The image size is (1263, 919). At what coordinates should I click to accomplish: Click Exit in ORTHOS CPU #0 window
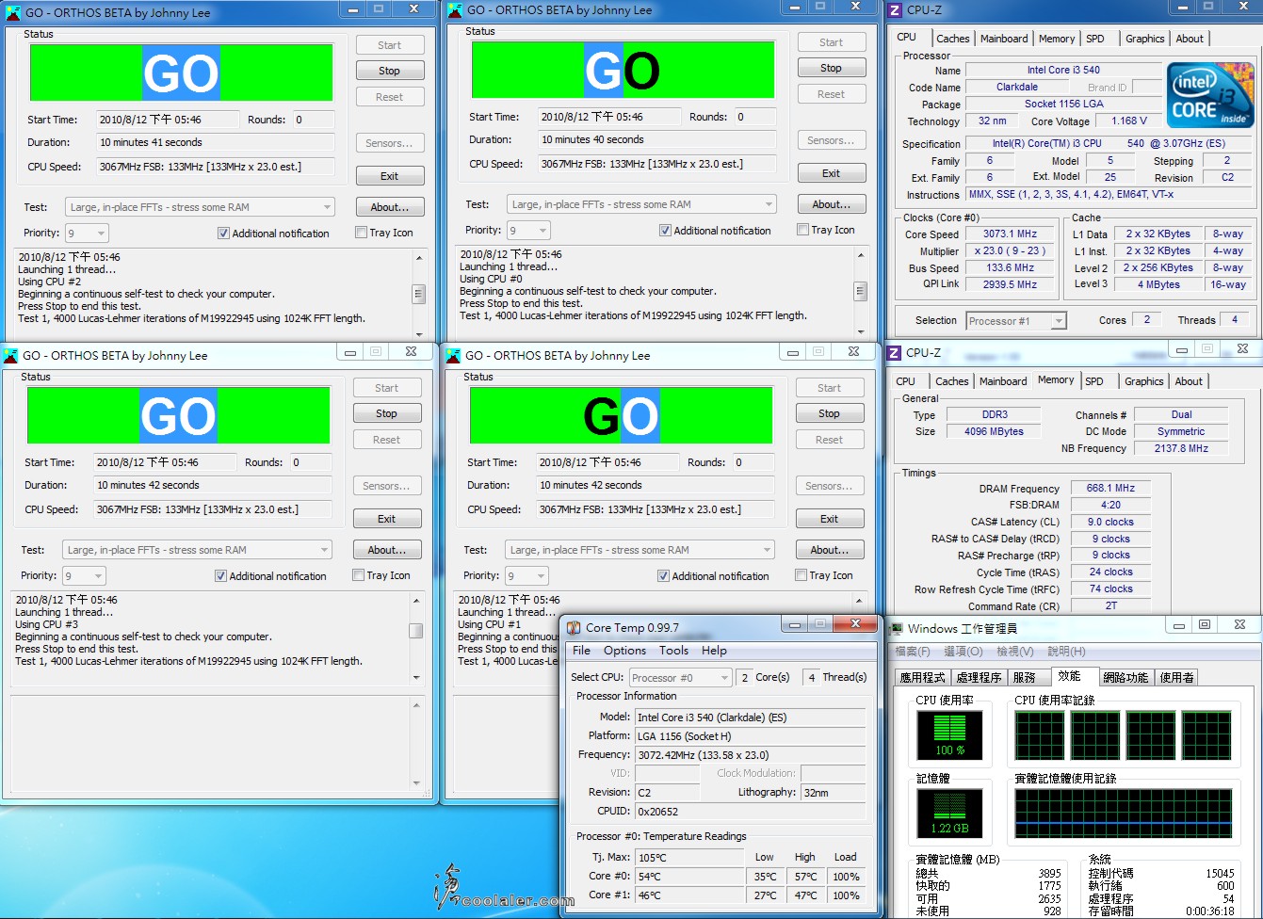831,173
